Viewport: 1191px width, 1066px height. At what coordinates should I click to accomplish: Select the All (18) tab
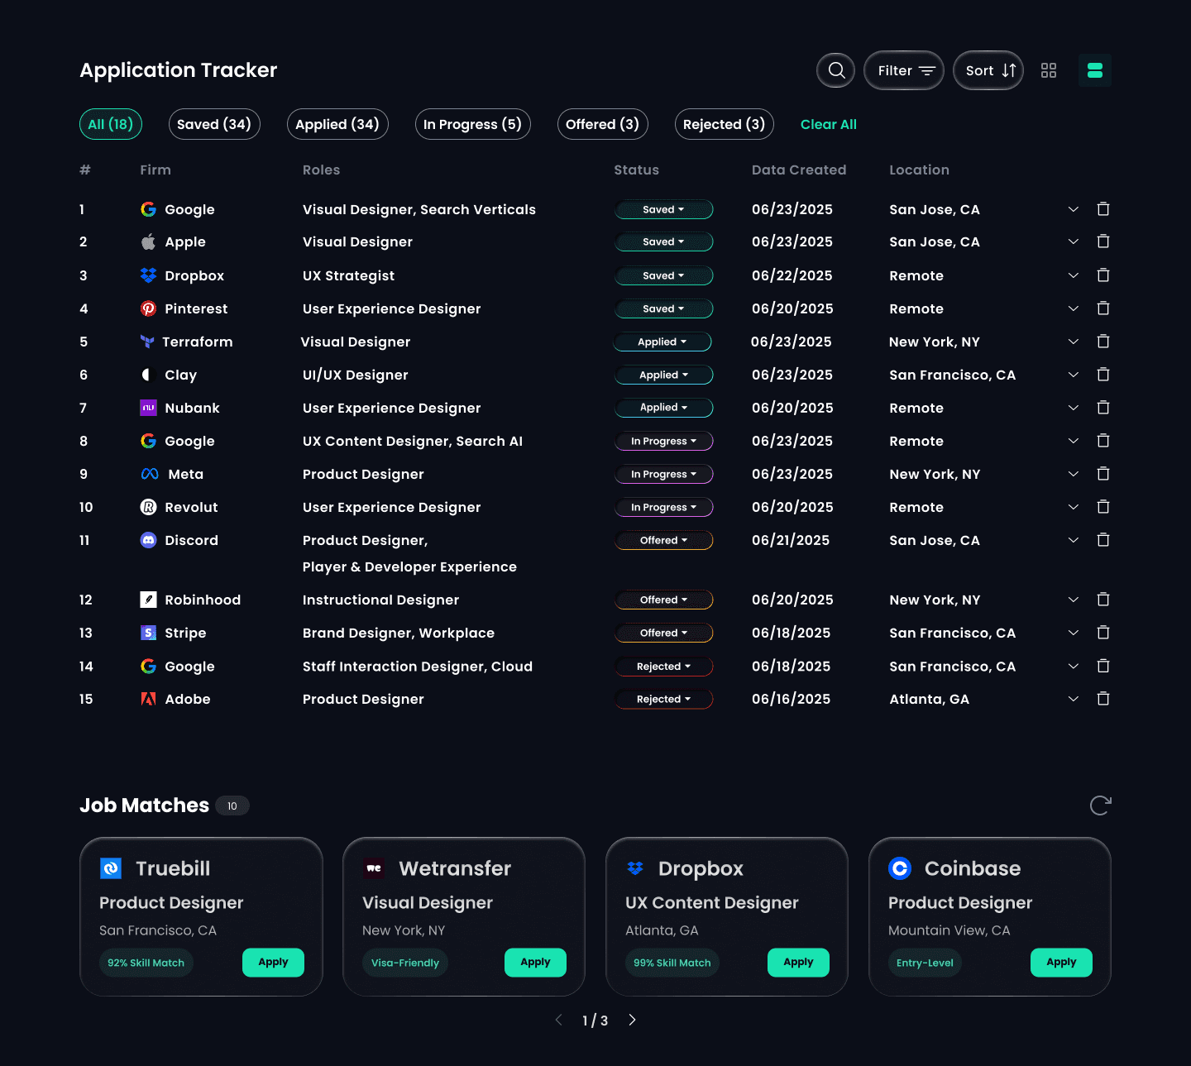tap(111, 124)
